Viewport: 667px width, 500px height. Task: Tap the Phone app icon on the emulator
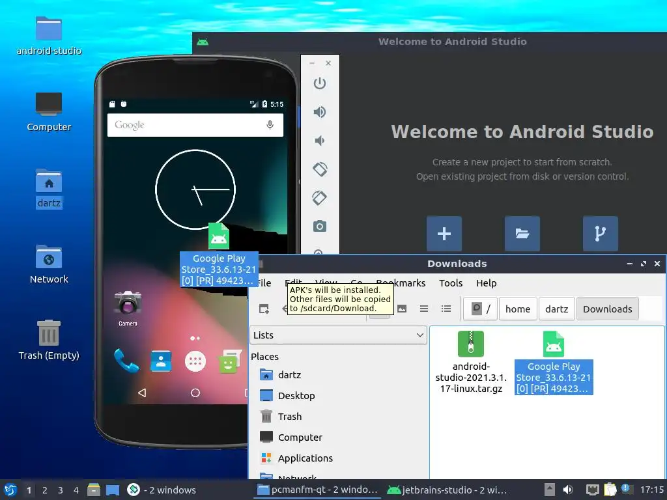(x=126, y=361)
